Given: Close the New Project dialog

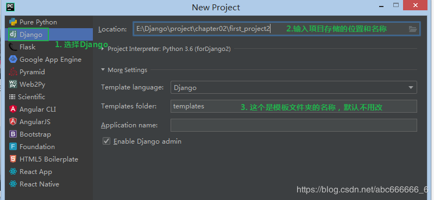Looking at the screenshot, I should pyautogui.click(x=415, y=5).
